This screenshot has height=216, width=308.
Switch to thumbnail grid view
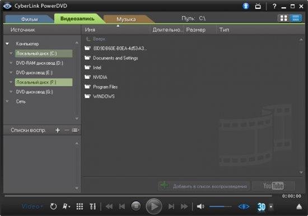pos(284,18)
